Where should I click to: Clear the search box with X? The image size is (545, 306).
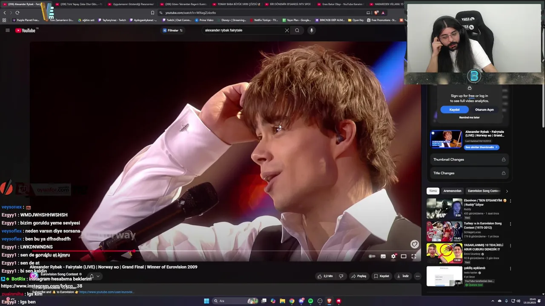coord(287,30)
